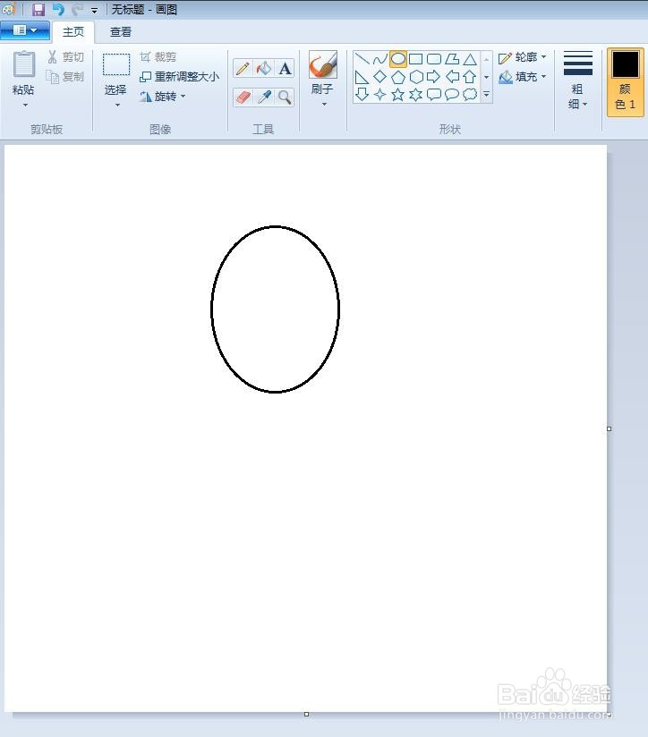Select the Color picker eyedropper tool

coord(264,97)
